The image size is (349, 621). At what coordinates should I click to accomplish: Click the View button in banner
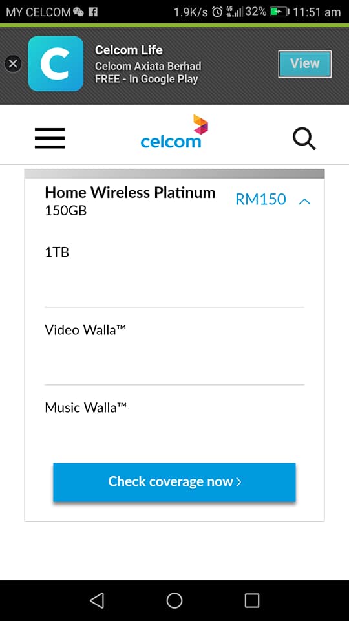pos(304,64)
